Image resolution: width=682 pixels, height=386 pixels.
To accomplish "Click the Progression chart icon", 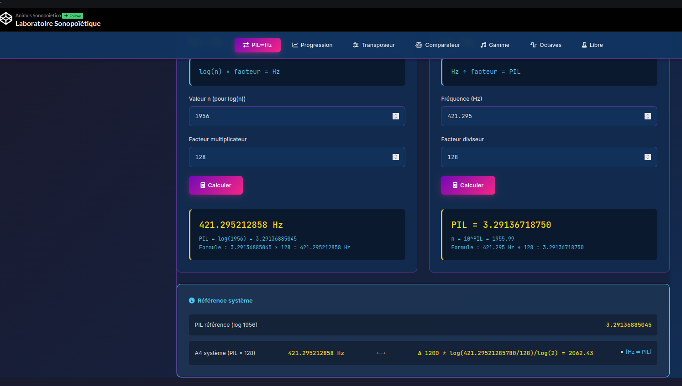I will (295, 45).
